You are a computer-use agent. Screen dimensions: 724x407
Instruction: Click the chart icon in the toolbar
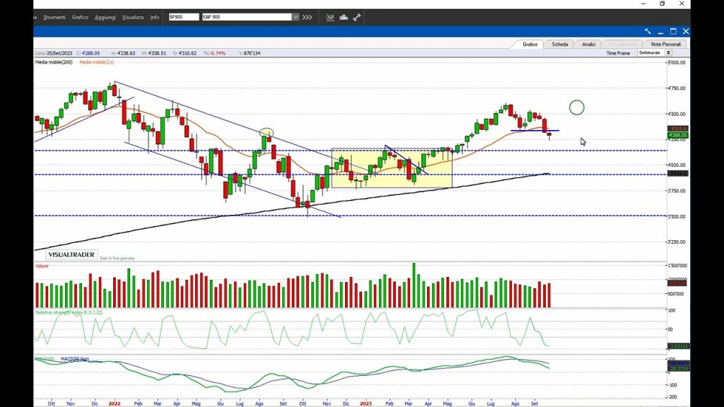pyautogui.click(x=331, y=17)
